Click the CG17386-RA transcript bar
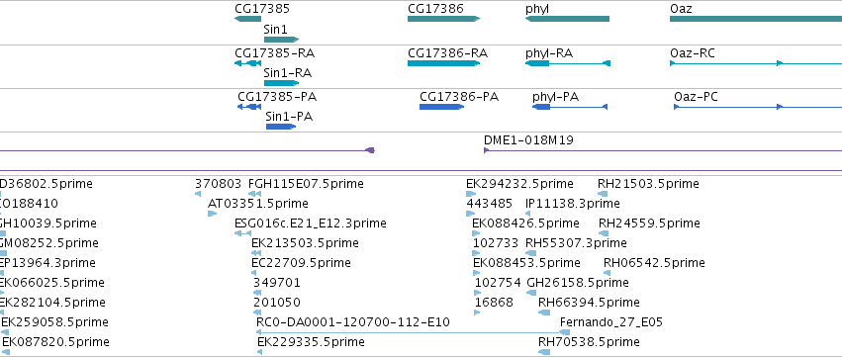842x357 pixels. (x=443, y=63)
